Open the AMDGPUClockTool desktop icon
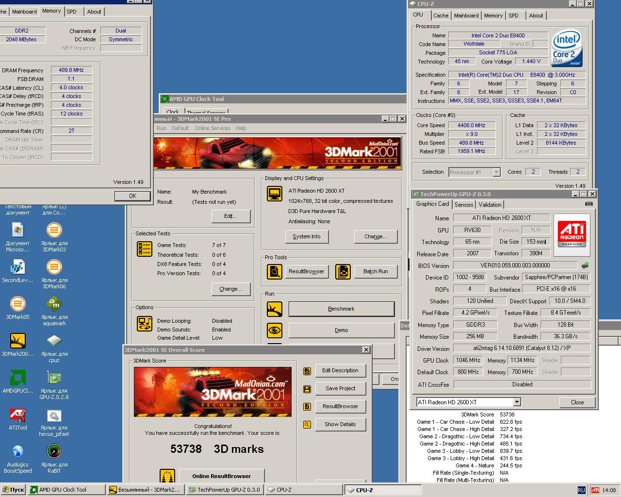The height and width of the screenshot is (497, 621). [18, 378]
